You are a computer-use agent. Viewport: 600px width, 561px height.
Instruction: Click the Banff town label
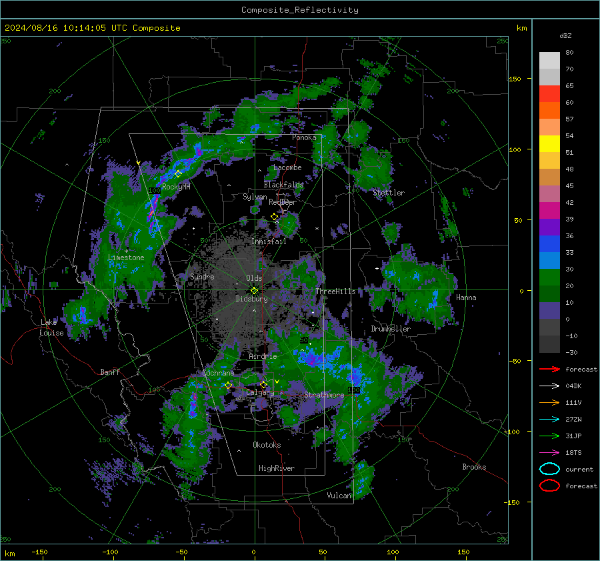pyautogui.click(x=110, y=372)
